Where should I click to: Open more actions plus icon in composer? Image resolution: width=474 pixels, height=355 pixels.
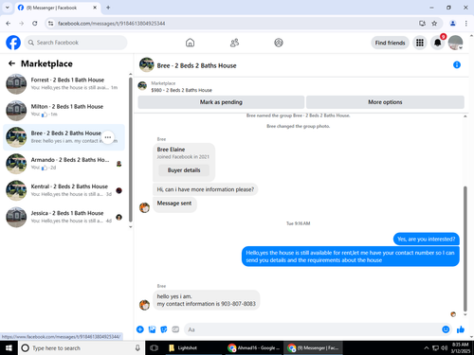140,329
